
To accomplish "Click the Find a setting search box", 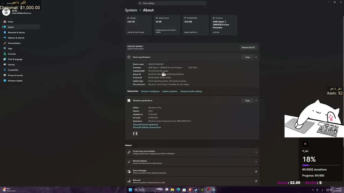I will [172, 3].
